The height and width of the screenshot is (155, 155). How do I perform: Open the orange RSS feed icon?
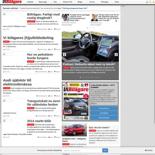tap(153, 2)
